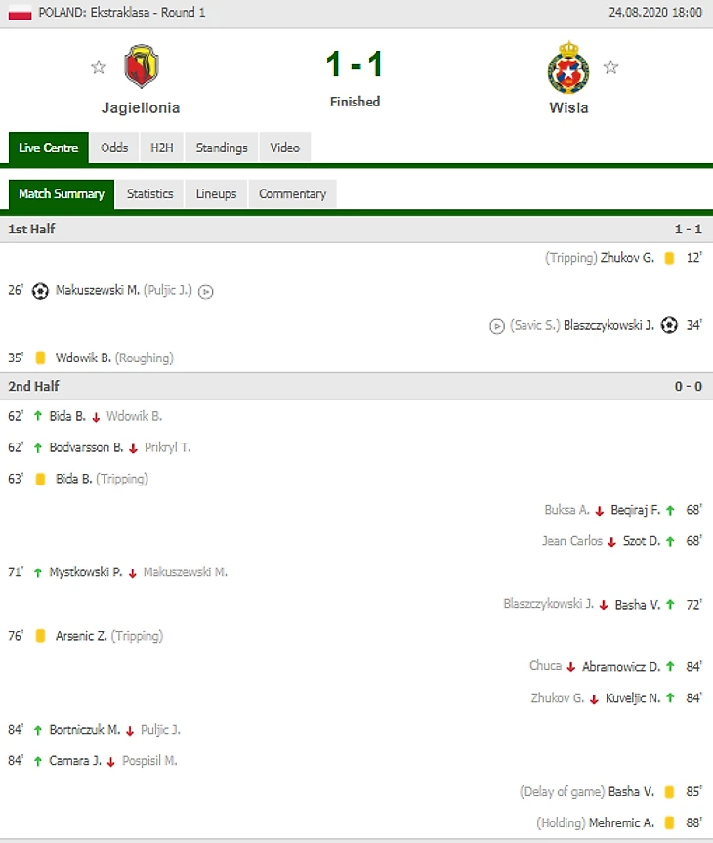Click the POLAND: Ekstraklasa - Round 1 link

point(121,13)
